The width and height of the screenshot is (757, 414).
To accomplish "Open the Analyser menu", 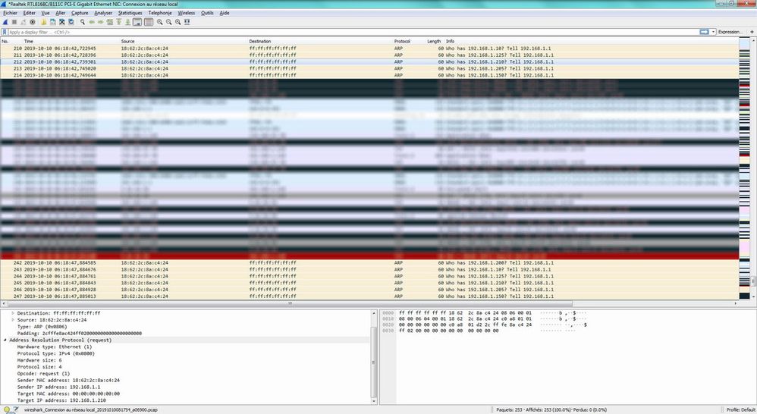I will click(x=103, y=13).
